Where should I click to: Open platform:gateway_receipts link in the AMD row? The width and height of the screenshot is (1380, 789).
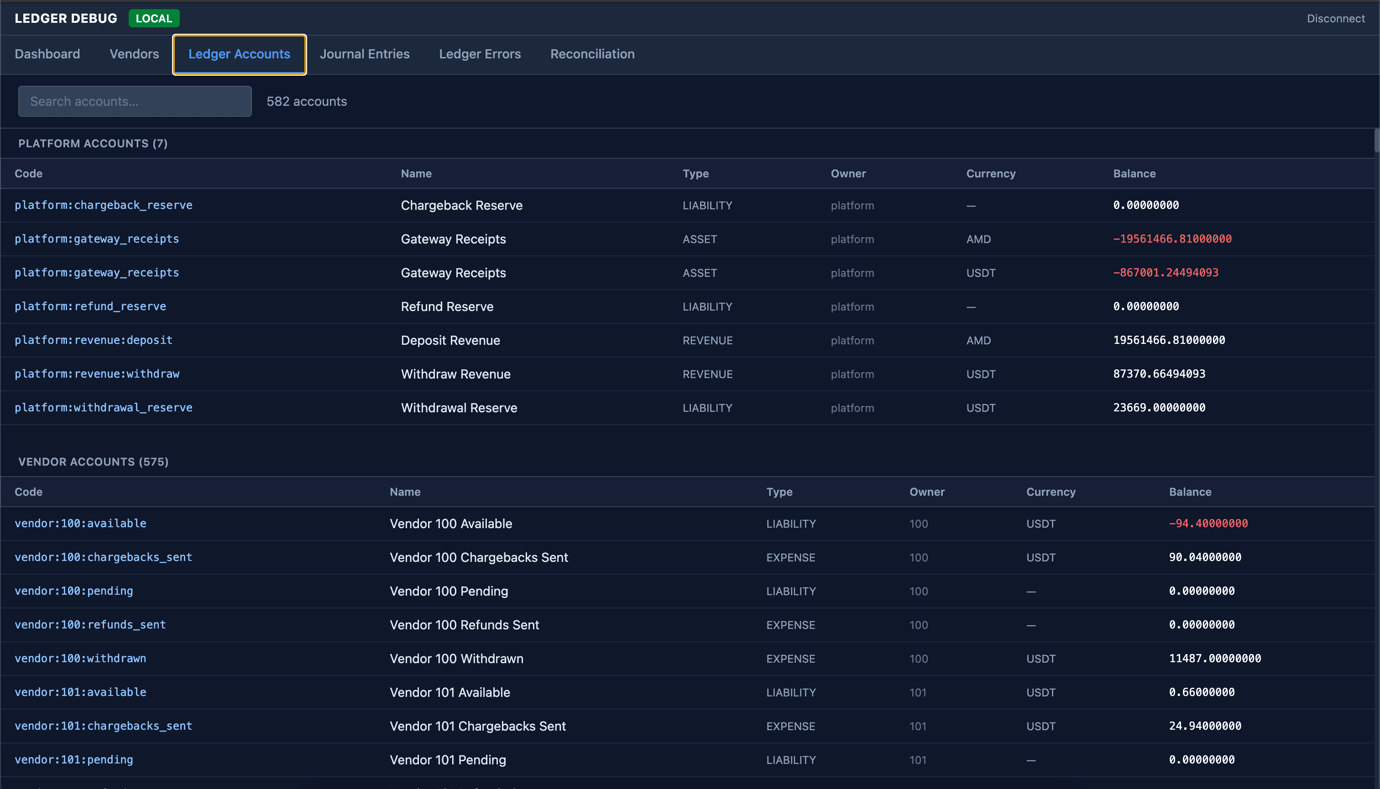point(97,239)
